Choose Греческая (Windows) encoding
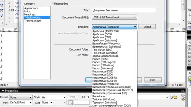Screen dimensions: 191x107 tap(115, 53)
